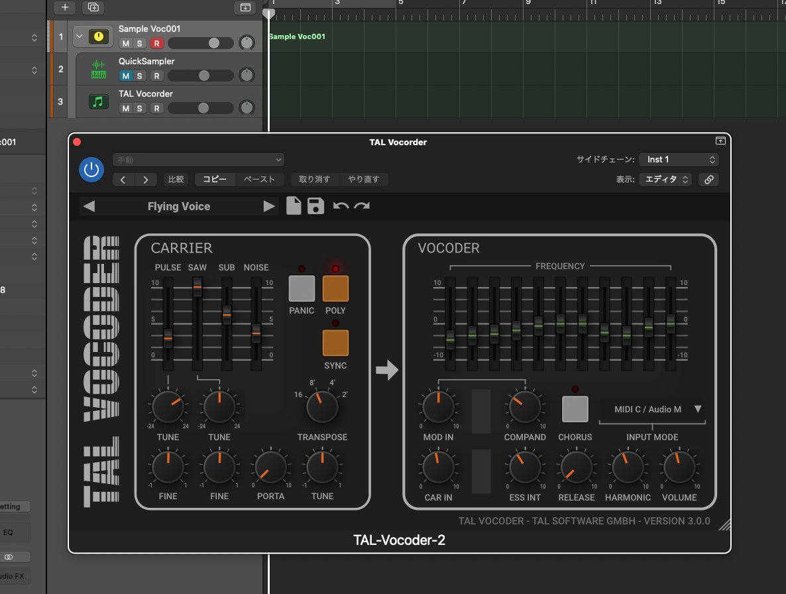Click the CAR IN knob

[x=439, y=467]
